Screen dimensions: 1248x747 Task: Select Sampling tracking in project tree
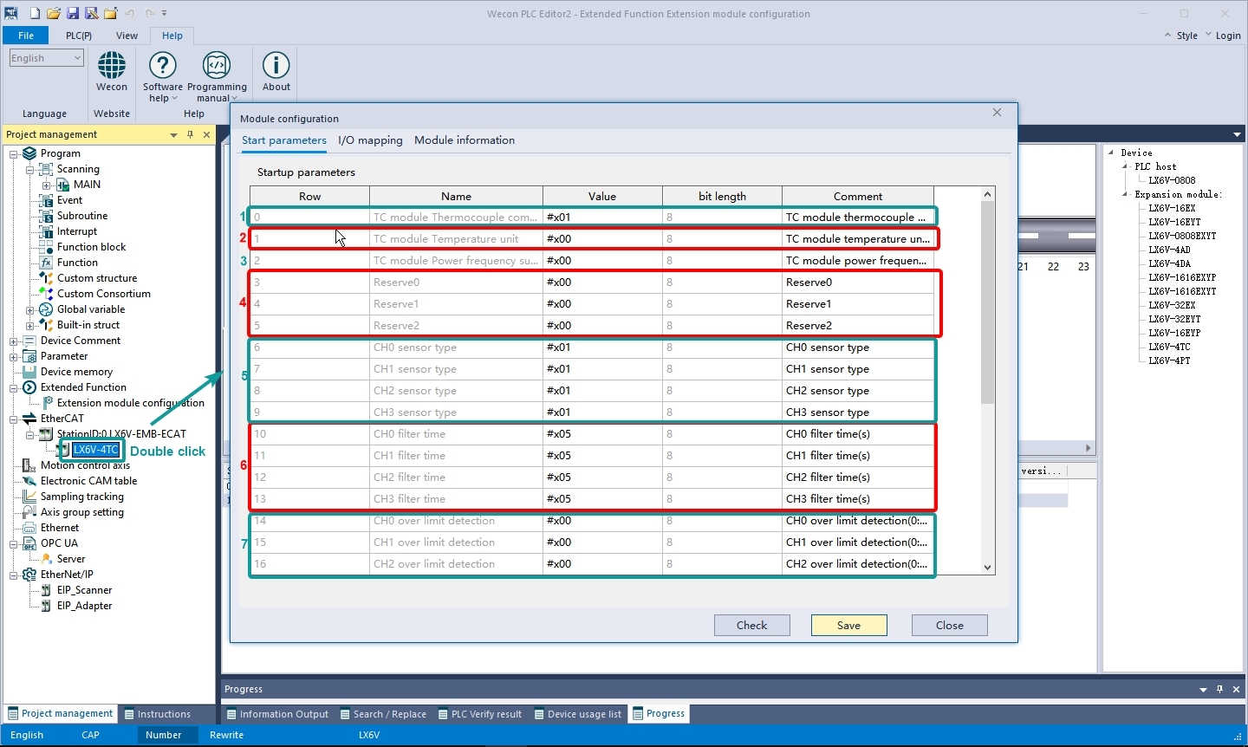coord(81,497)
